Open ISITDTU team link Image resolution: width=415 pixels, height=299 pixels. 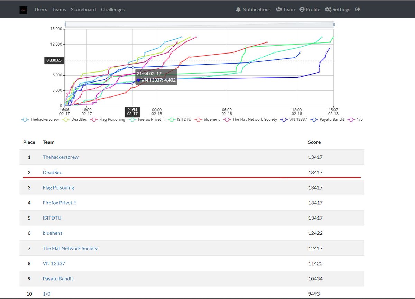pyautogui.click(x=52, y=218)
